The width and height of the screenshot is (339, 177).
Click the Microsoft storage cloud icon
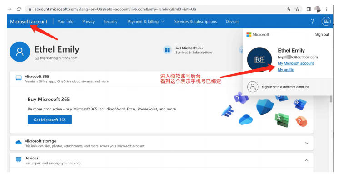tap(19, 142)
